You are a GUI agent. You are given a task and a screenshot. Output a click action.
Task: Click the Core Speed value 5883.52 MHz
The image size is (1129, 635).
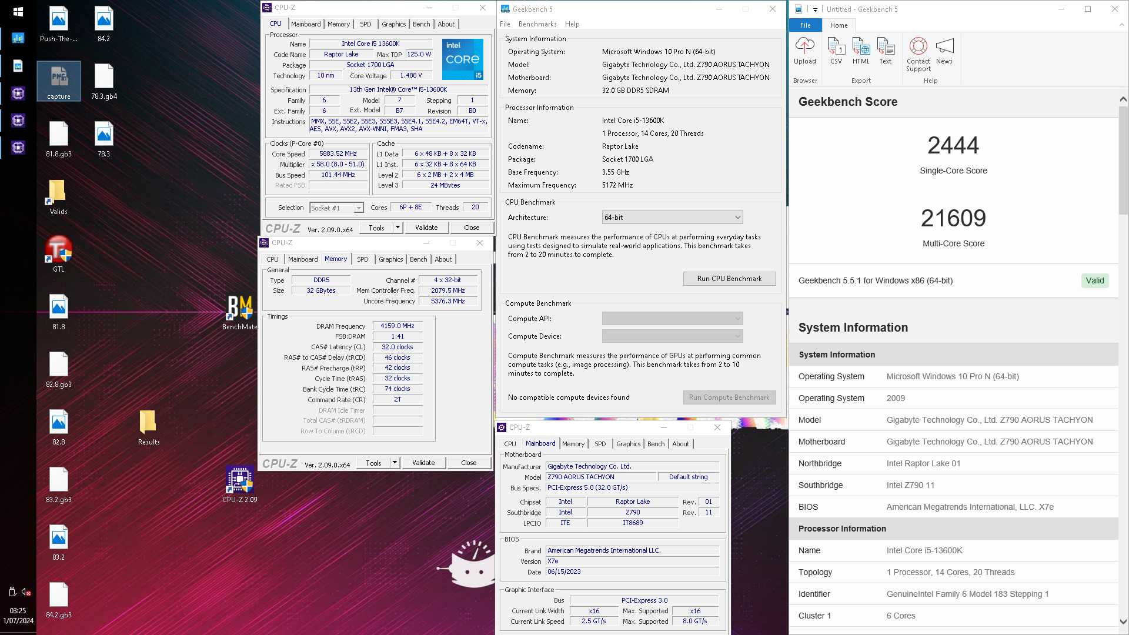click(338, 154)
